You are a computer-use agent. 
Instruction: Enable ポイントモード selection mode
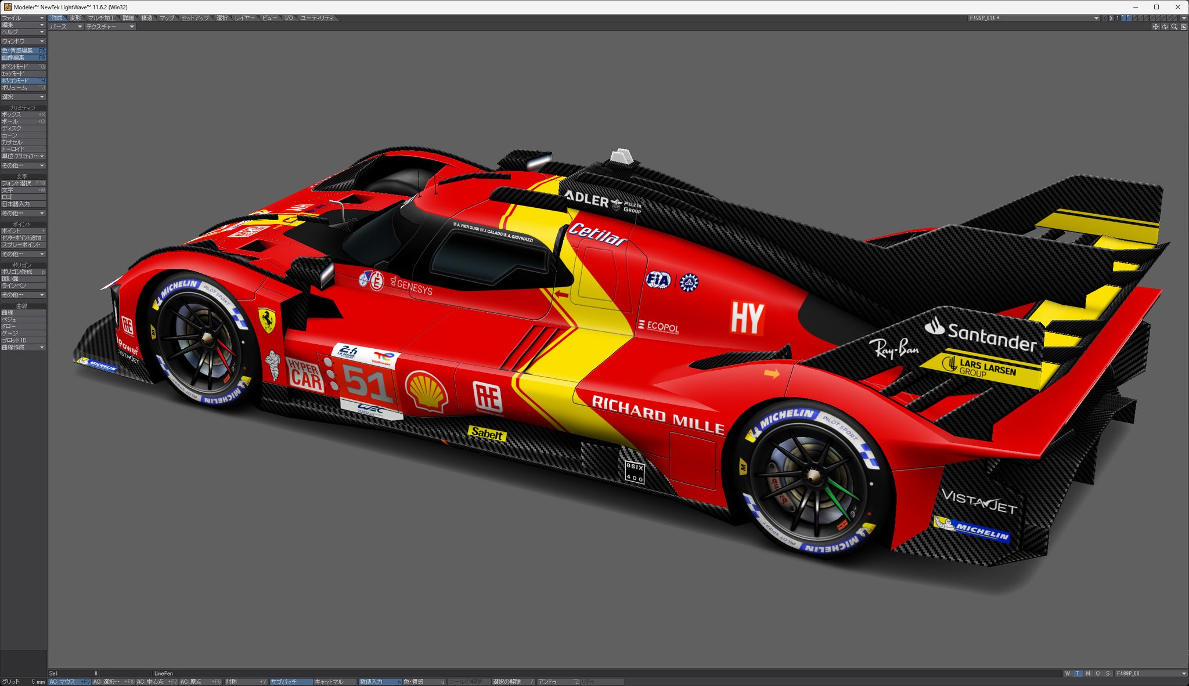coord(23,67)
